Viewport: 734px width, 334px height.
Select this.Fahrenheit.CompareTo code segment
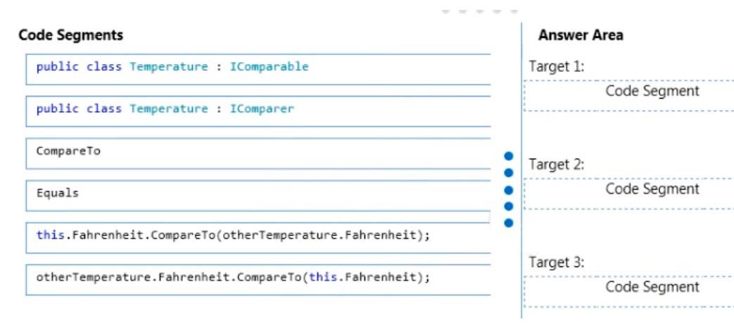pyautogui.click(x=258, y=238)
